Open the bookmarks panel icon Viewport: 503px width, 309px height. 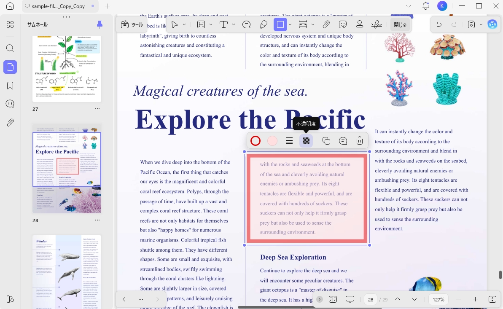coord(10,86)
